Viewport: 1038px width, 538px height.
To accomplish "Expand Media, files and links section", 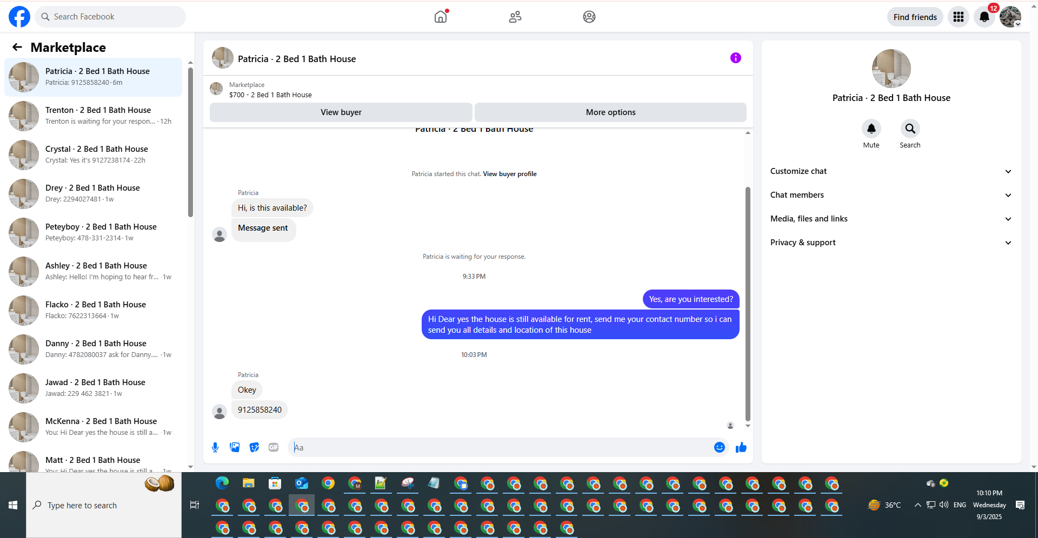I will 891,219.
